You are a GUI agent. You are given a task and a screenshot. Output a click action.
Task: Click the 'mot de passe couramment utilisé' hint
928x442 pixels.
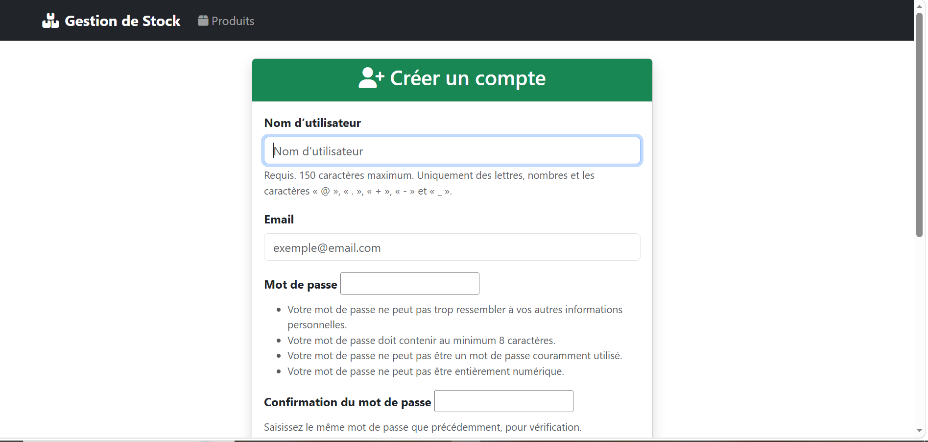(455, 356)
